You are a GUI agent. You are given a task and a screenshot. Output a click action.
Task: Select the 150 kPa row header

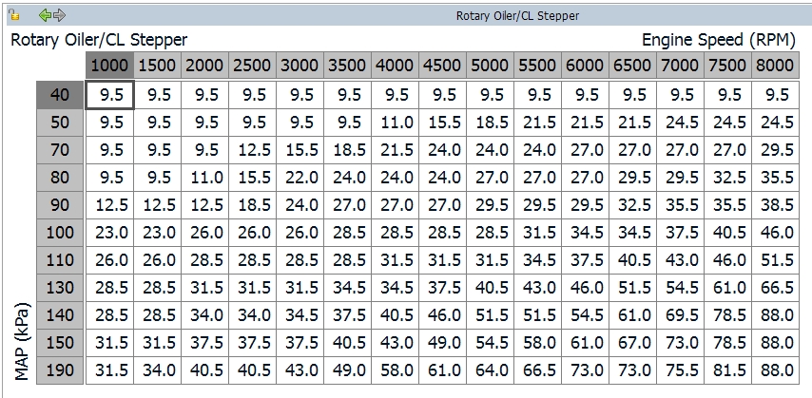coord(60,343)
